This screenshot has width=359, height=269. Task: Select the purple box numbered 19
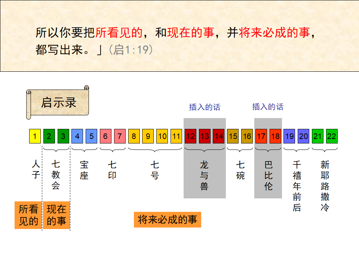[289, 136]
